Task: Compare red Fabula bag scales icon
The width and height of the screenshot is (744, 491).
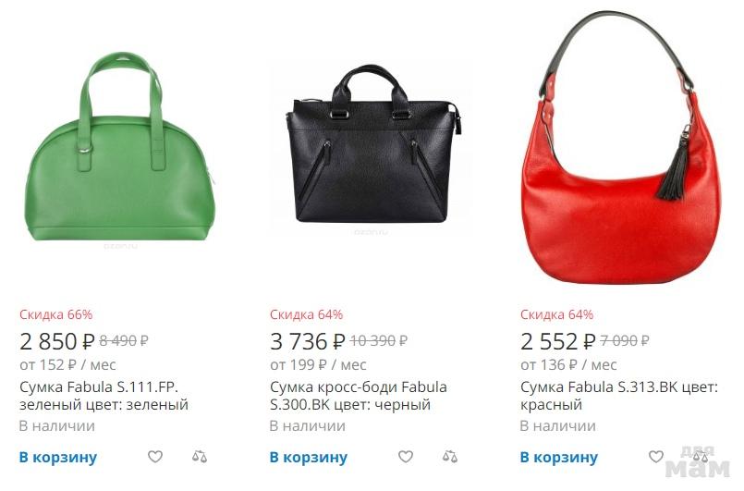Action: pos(701,457)
